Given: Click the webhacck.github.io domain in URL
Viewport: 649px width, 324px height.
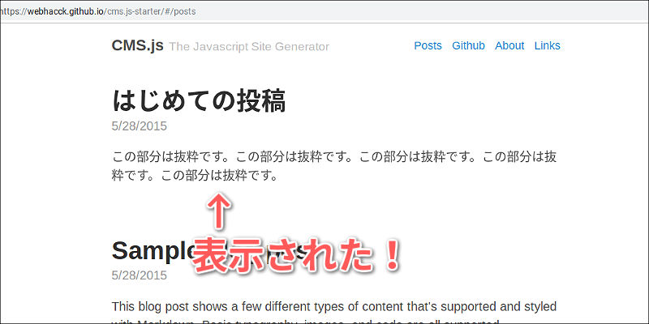Looking at the screenshot, I should tap(67, 11).
